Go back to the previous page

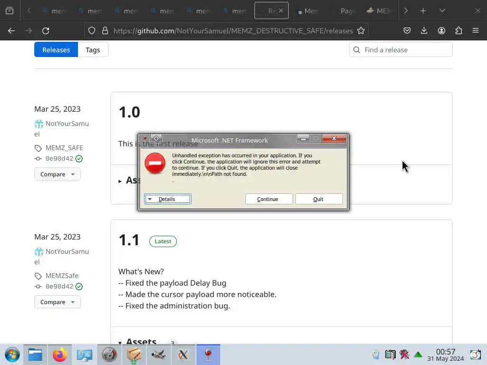(11, 31)
